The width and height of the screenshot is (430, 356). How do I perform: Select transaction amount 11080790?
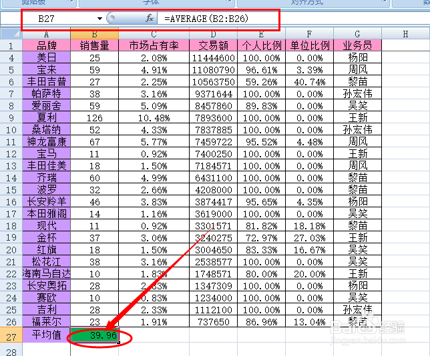pyautogui.click(x=214, y=69)
